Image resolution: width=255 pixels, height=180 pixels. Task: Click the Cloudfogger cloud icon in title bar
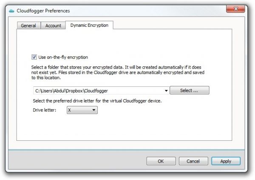11,11
